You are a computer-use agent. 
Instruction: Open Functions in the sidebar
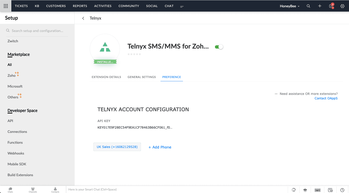[x=15, y=142]
